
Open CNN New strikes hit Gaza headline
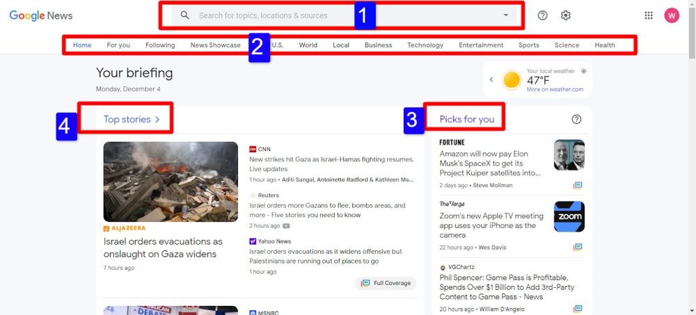tap(331, 163)
